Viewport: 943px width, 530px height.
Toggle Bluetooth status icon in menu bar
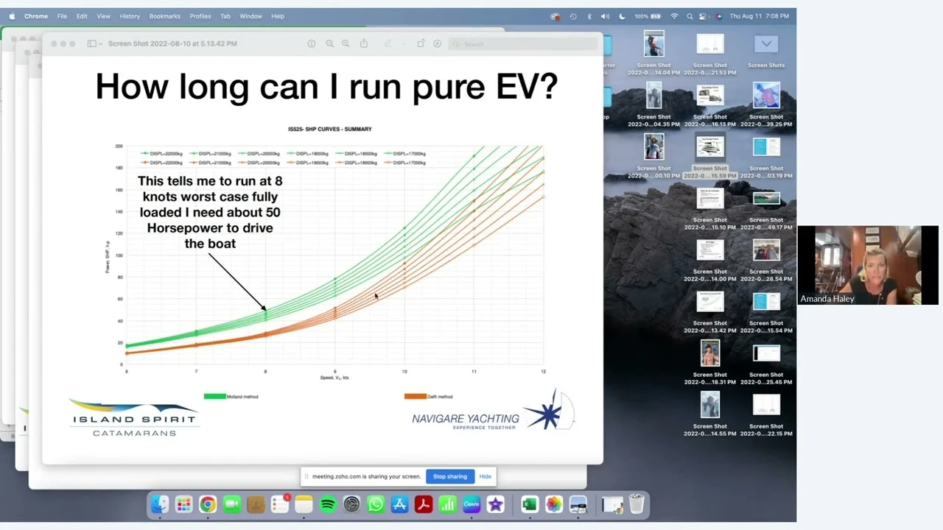[589, 16]
